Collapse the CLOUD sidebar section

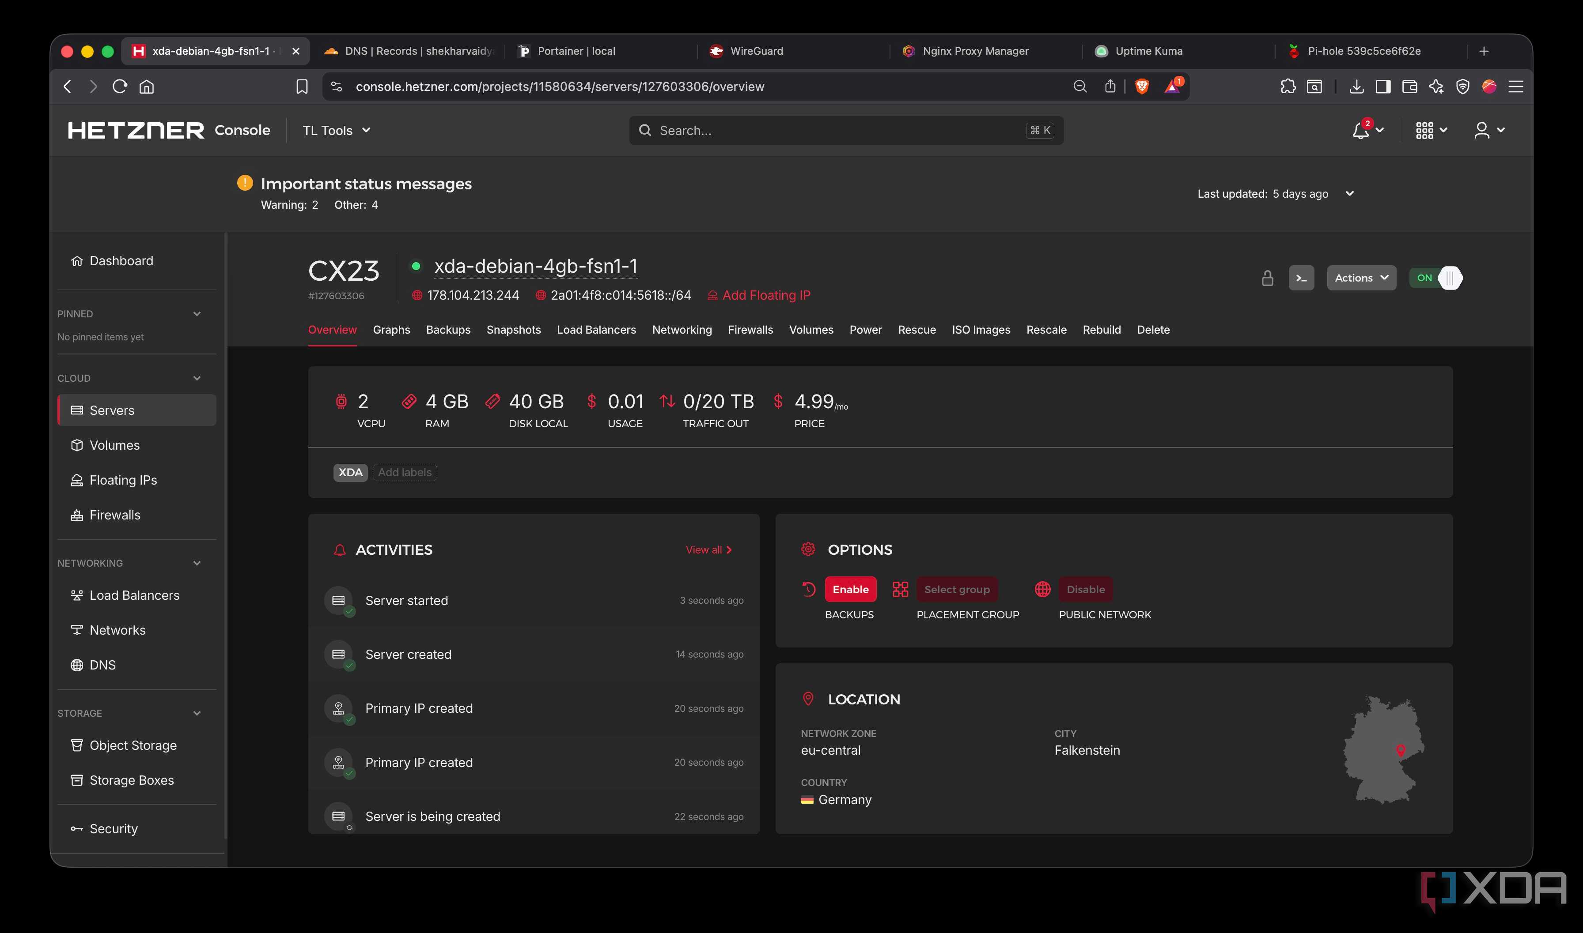coord(196,378)
